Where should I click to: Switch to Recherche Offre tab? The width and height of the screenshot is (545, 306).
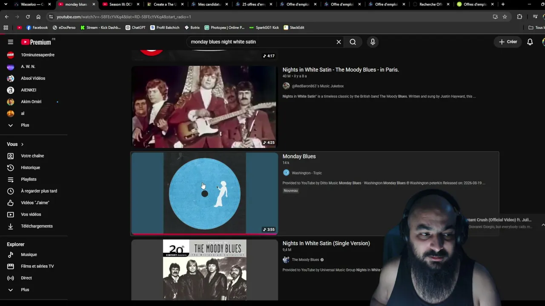(x=431, y=4)
